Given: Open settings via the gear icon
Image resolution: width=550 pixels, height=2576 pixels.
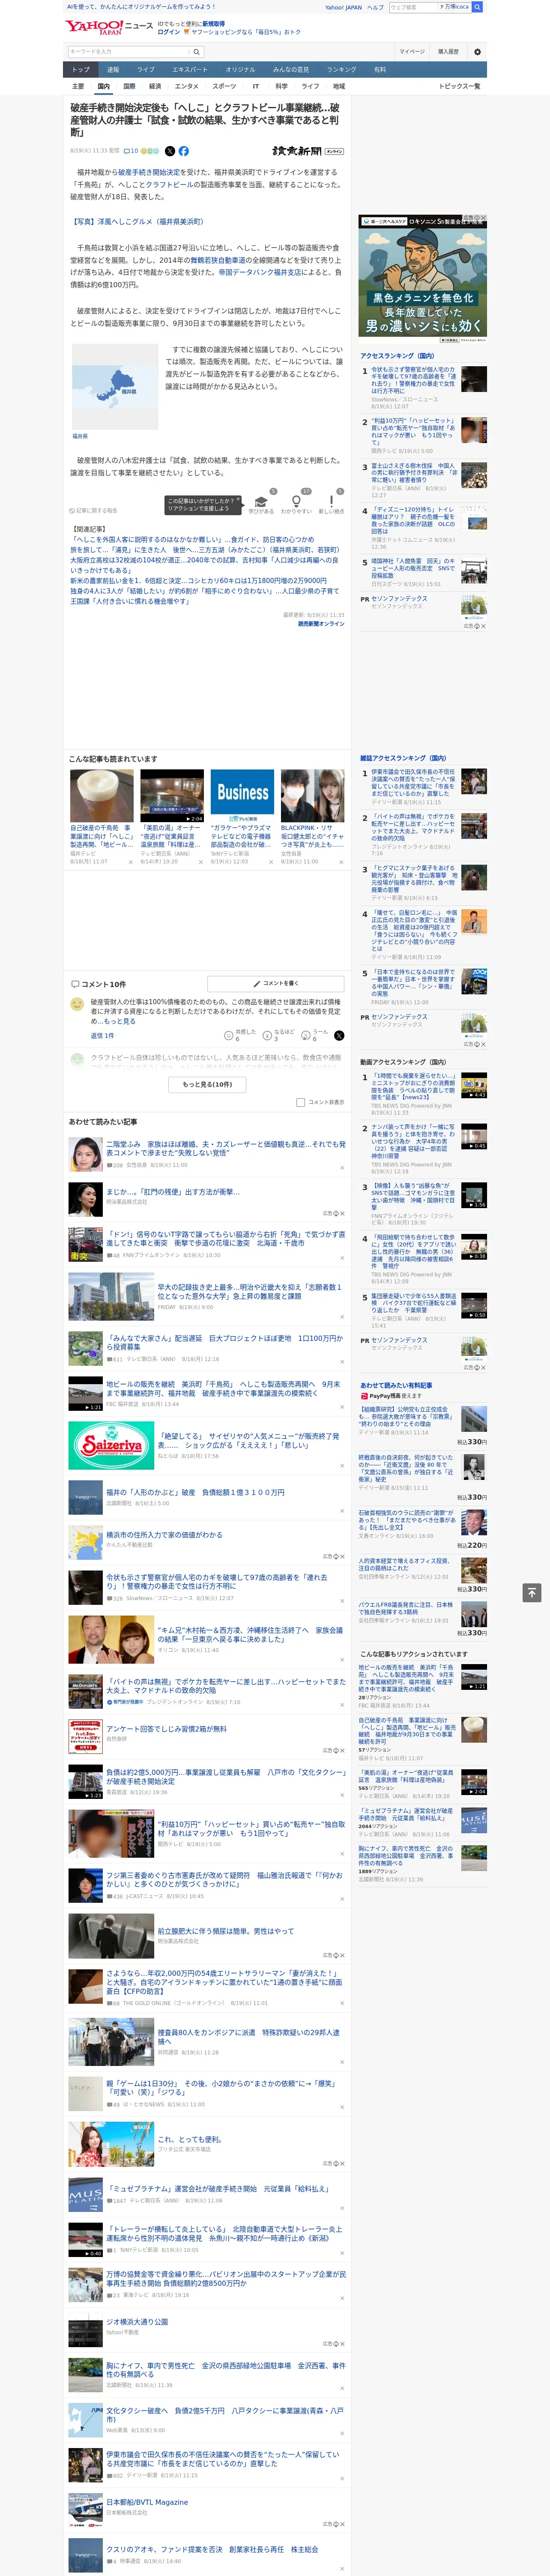Looking at the screenshot, I should click(x=477, y=52).
